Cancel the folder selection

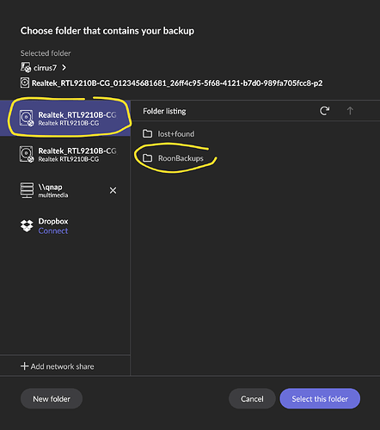[x=252, y=399]
